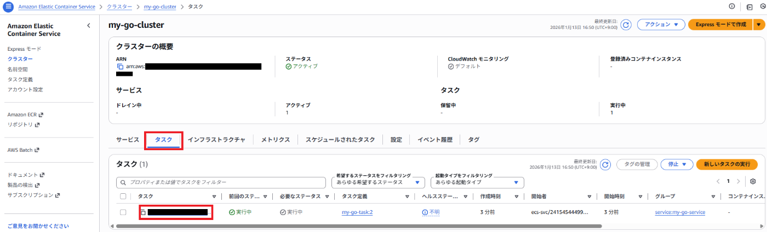The image size is (767, 232).
Task: Sort by タスク定義 column arrow
Action: 407,197
